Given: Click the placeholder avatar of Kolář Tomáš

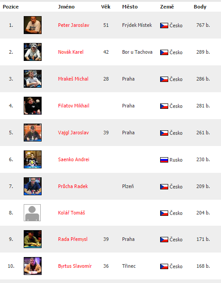Looking at the screenshot, I should click(32, 213).
